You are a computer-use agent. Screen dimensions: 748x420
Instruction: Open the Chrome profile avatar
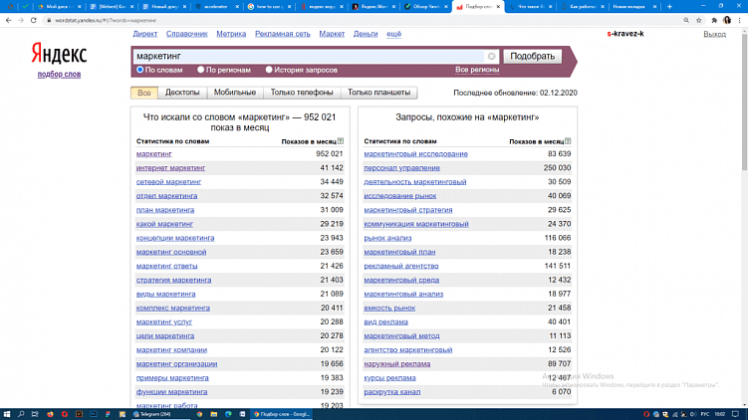(x=726, y=20)
